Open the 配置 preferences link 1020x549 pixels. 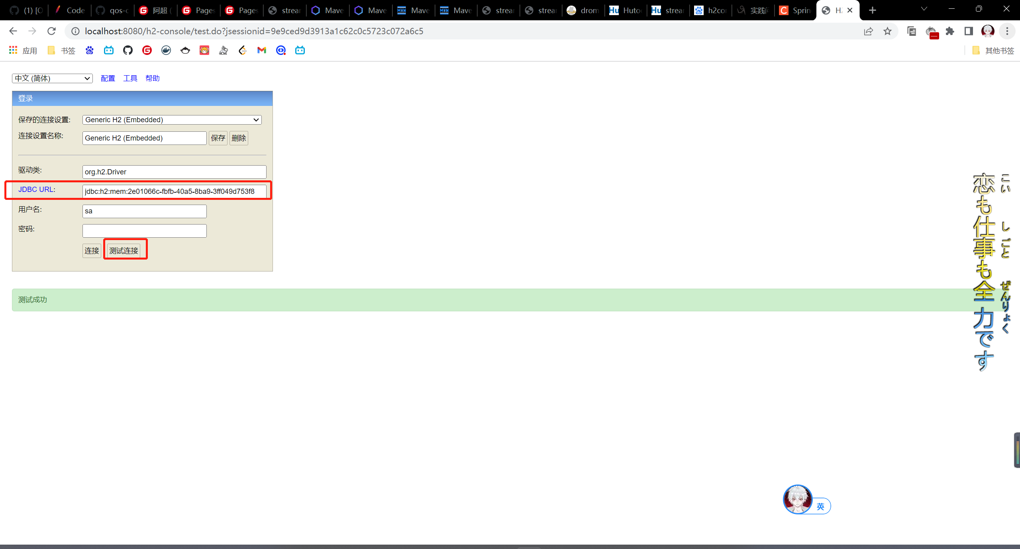(108, 78)
